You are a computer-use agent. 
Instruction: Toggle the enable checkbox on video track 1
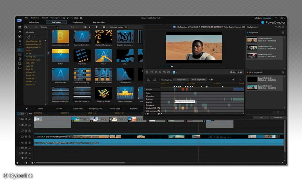coord(26,119)
